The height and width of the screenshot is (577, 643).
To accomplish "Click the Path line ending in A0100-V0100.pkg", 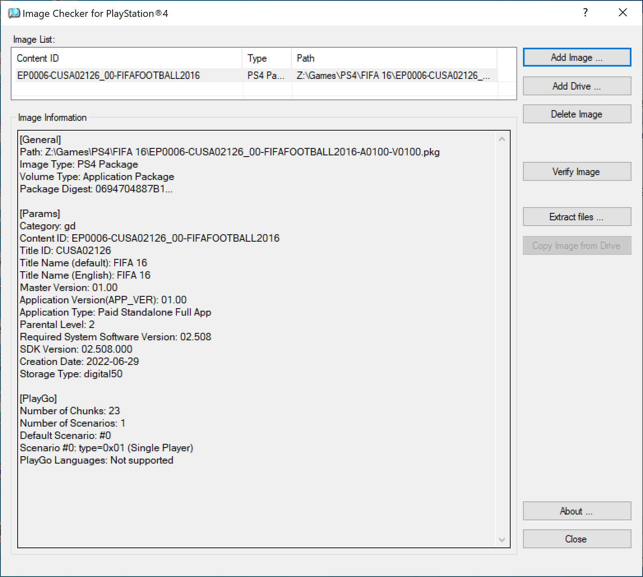I will click(230, 152).
